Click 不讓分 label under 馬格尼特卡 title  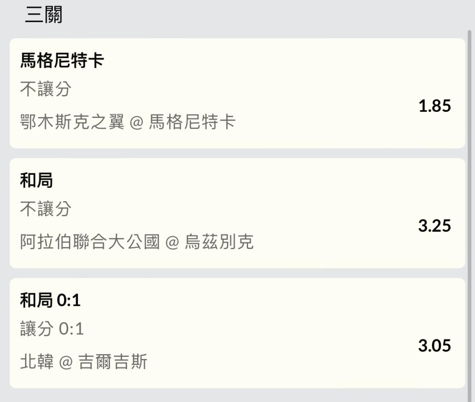point(46,89)
